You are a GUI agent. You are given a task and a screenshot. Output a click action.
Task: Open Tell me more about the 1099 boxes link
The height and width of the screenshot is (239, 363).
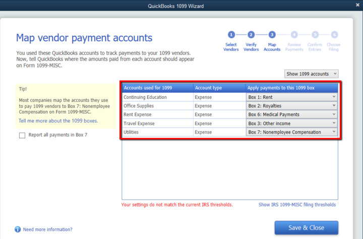coord(58,121)
